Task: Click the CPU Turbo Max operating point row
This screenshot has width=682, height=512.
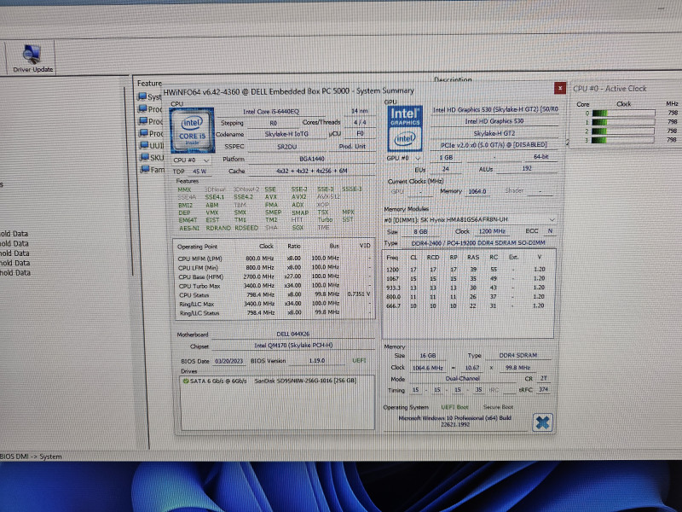Action: click(x=274, y=286)
